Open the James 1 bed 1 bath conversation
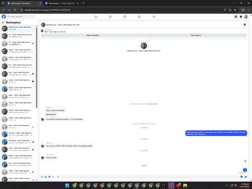The height and width of the screenshot is (189, 252). click(18, 111)
